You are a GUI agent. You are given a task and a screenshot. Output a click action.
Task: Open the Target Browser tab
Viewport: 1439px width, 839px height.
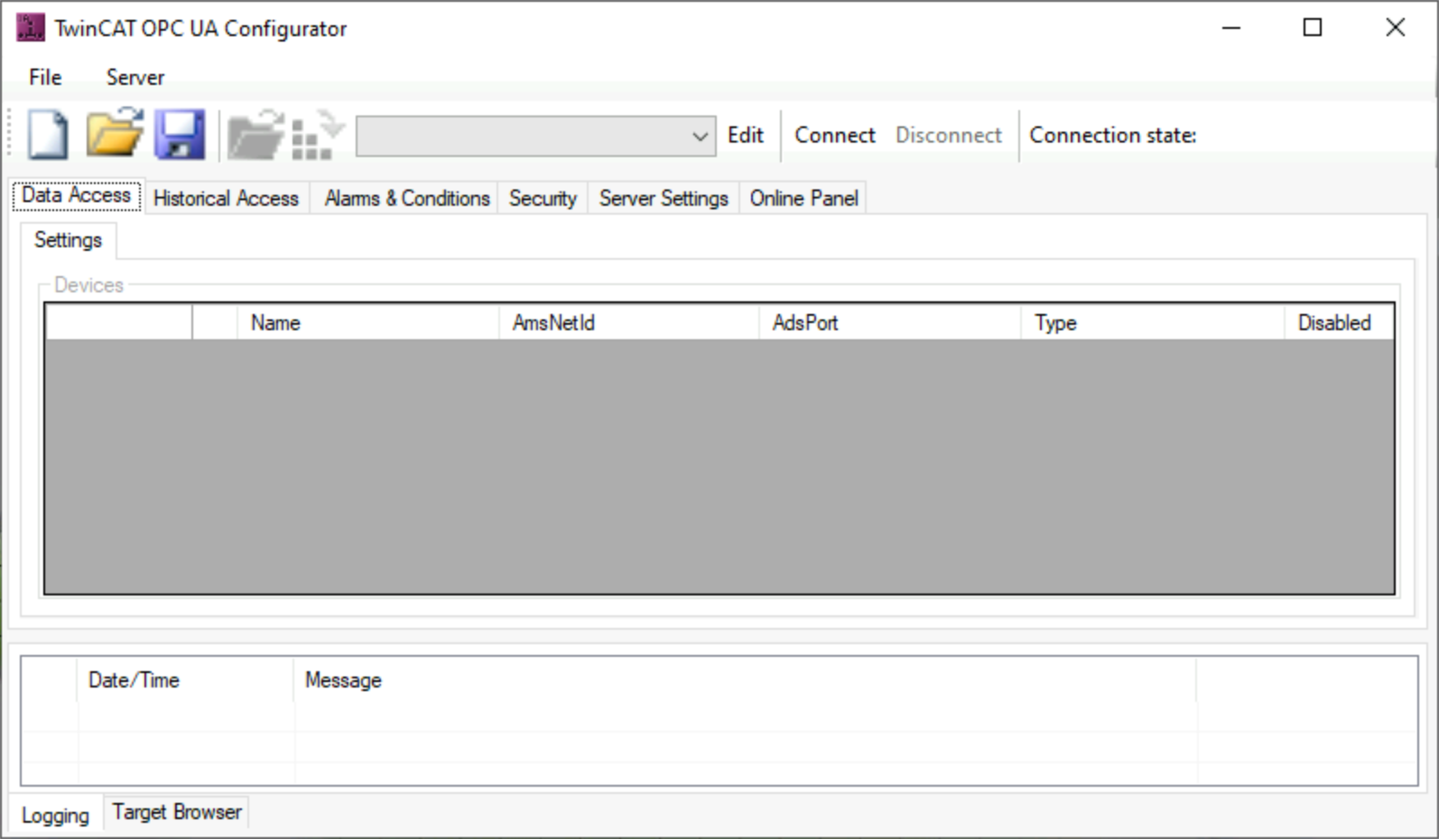tap(177, 812)
